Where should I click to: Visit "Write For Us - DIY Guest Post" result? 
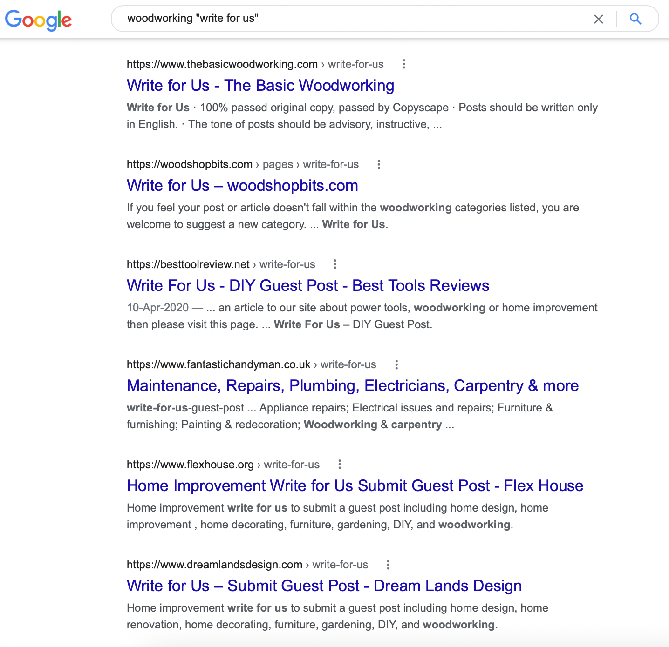pyautogui.click(x=308, y=286)
